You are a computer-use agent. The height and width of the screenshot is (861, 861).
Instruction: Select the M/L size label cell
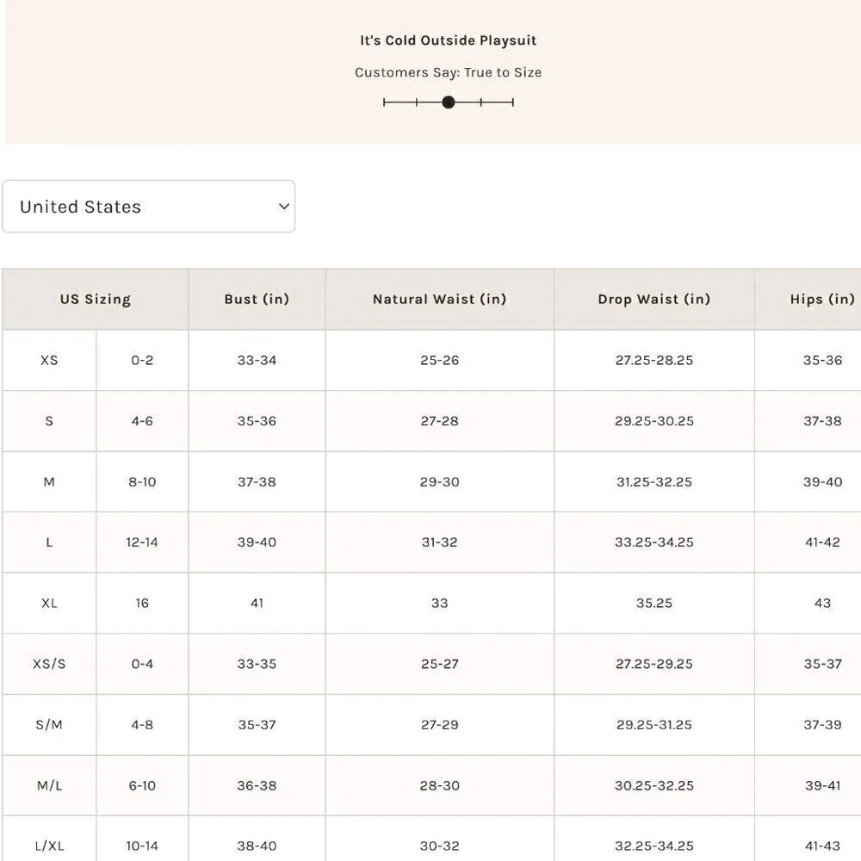point(49,786)
